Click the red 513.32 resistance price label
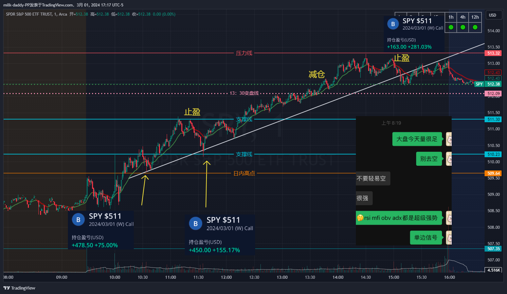The image size is (507, 294). pos(493,53)
